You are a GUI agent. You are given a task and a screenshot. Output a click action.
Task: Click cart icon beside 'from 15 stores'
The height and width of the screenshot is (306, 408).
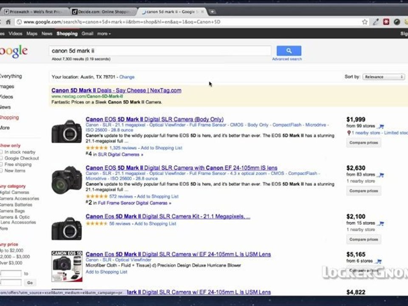[381, 223]
